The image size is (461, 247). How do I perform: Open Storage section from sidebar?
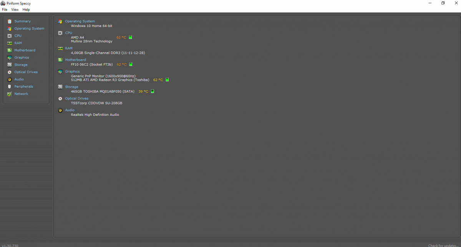[21, 65]
